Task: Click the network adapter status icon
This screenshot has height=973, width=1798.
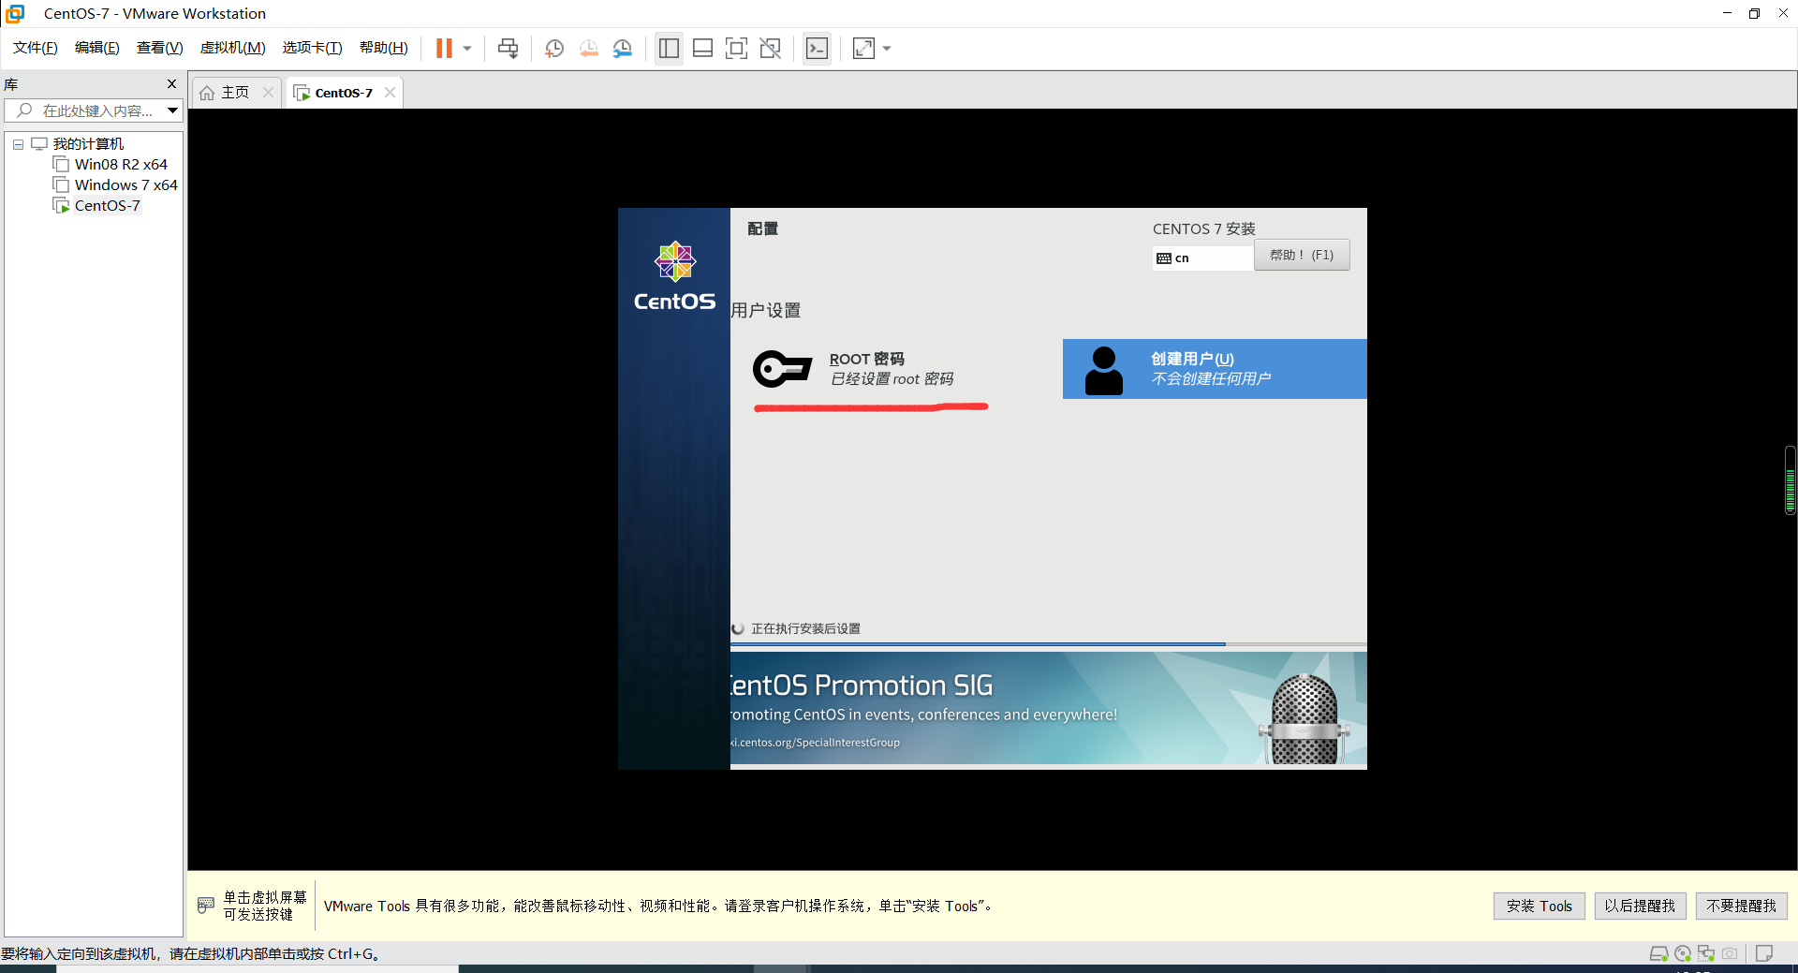Action: [1706, 953]
